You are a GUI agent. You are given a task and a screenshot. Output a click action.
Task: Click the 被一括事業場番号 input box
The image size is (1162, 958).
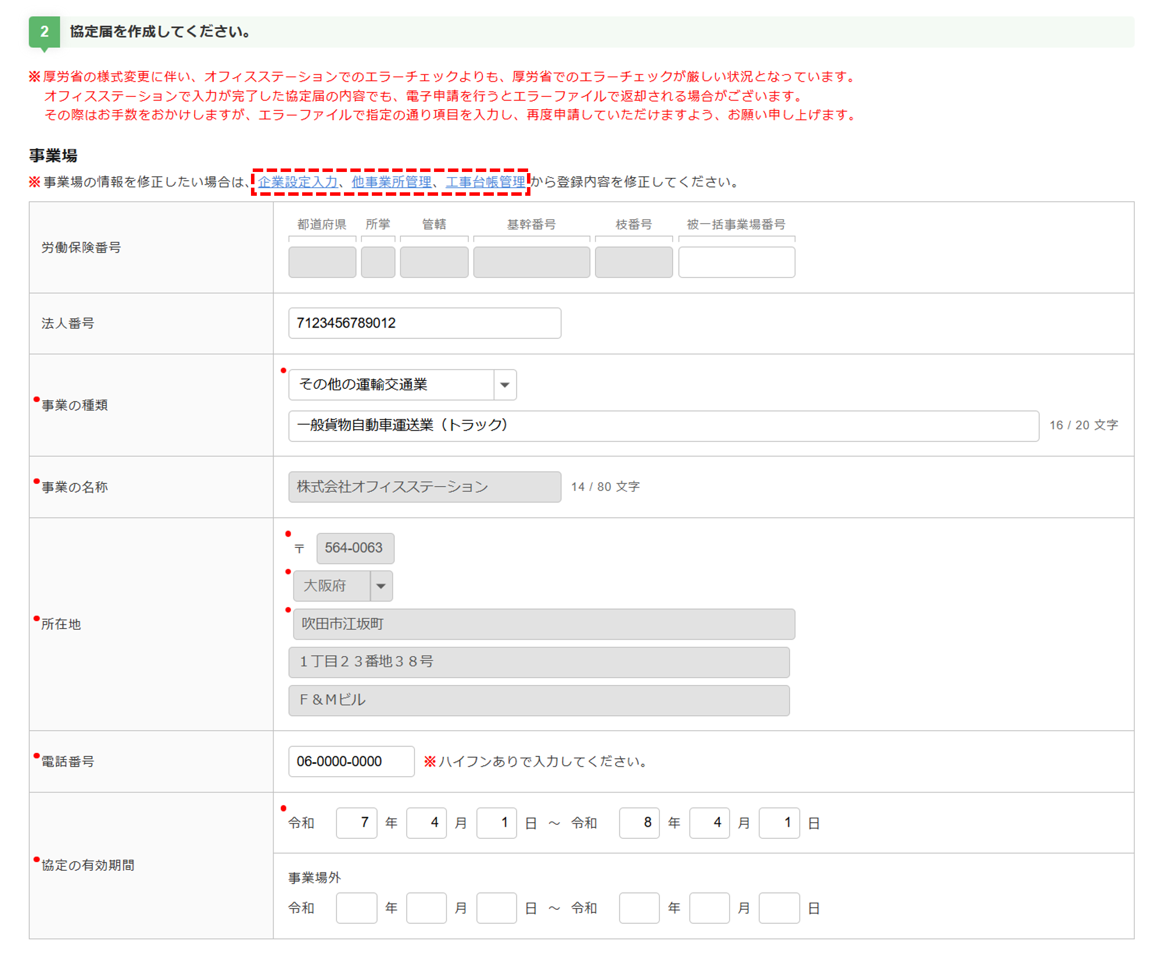tap(736, 262)
